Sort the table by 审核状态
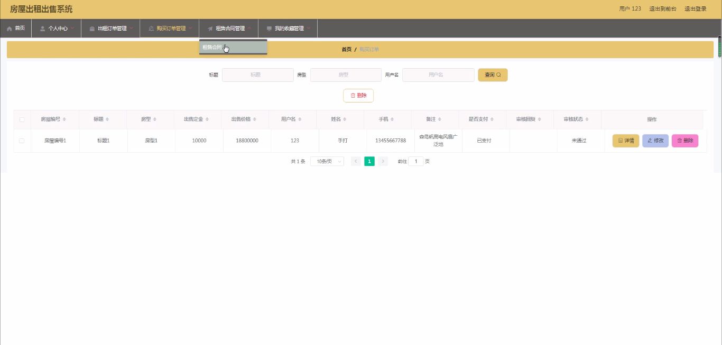The width and height of the screenshot is (722, 345). (587, 119)
